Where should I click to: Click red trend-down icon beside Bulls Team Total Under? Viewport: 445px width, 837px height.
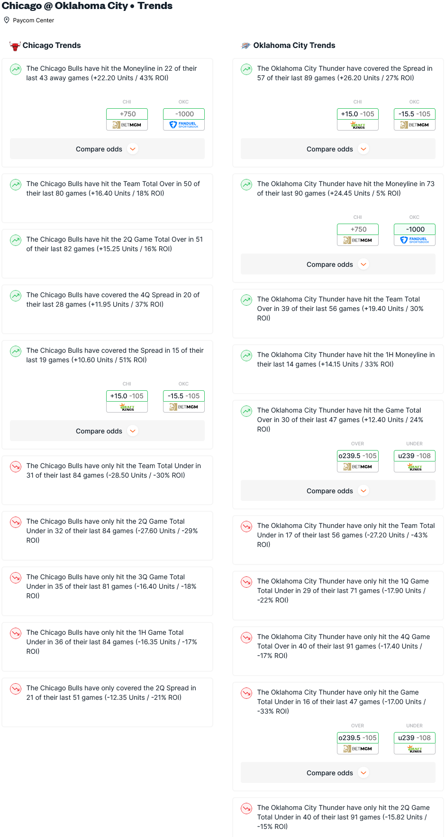click(16, 467)
